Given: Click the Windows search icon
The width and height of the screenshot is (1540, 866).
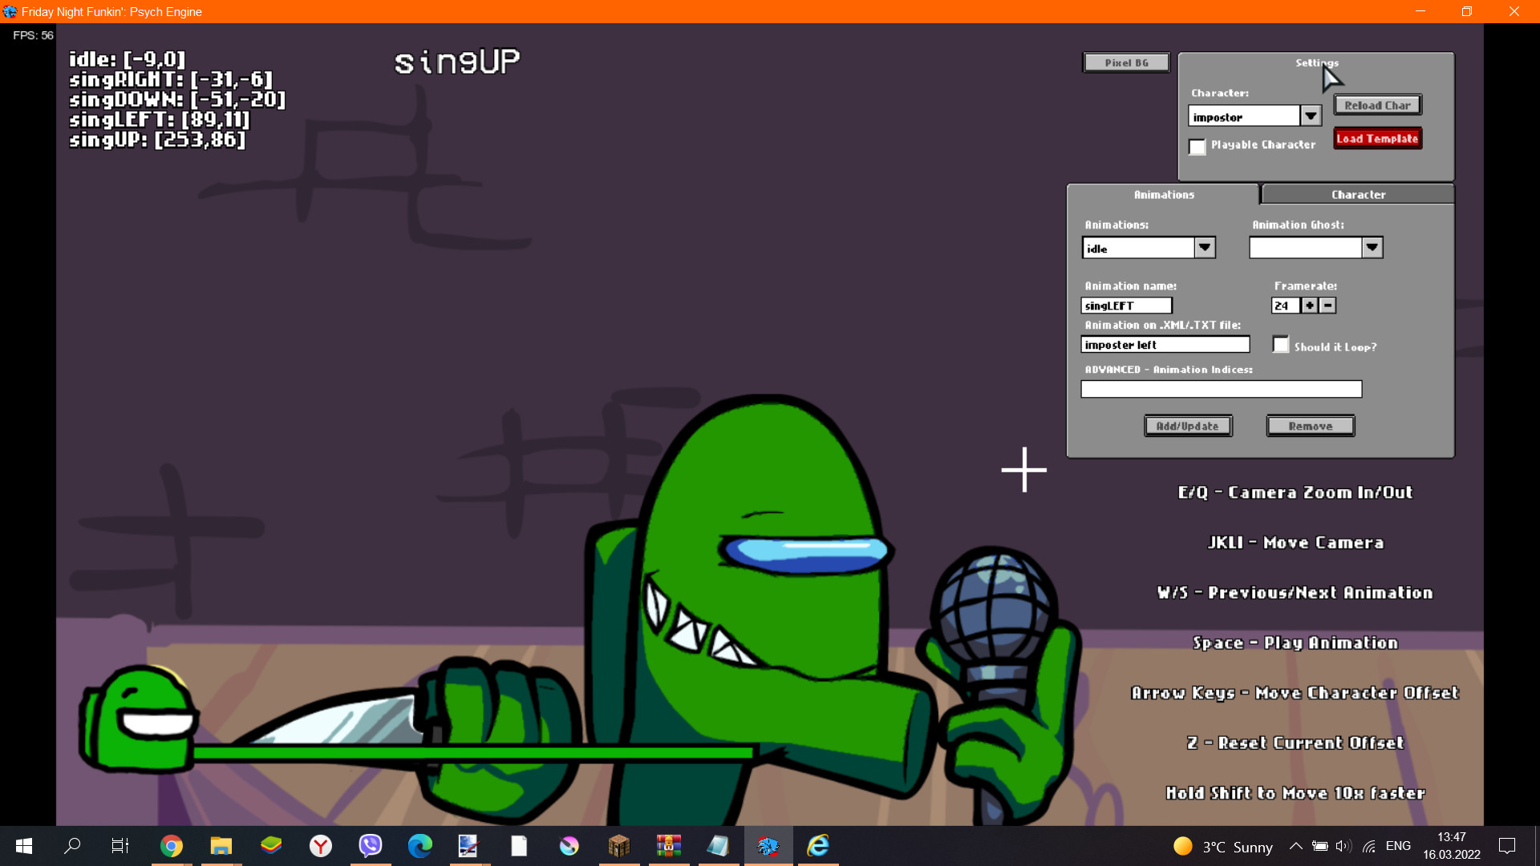Looking at the screenshot, I should coord(71,846).
